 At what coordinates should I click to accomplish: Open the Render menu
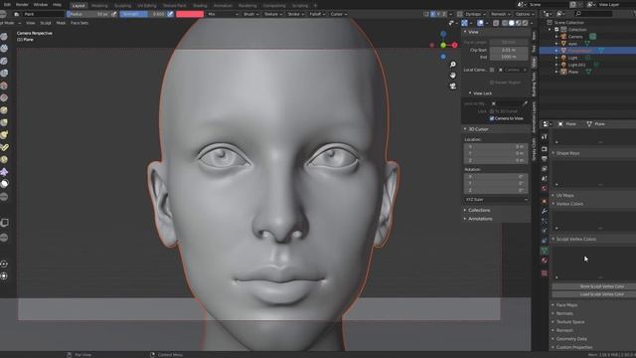22,5
